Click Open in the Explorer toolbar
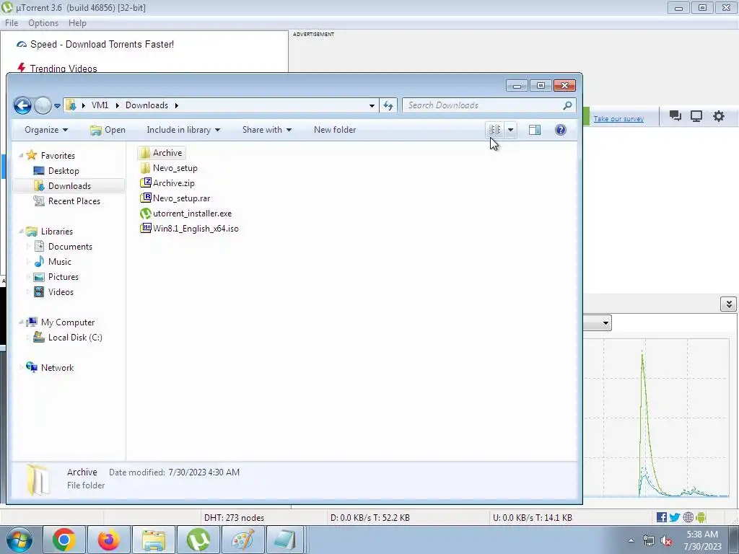 click(108, 130)
